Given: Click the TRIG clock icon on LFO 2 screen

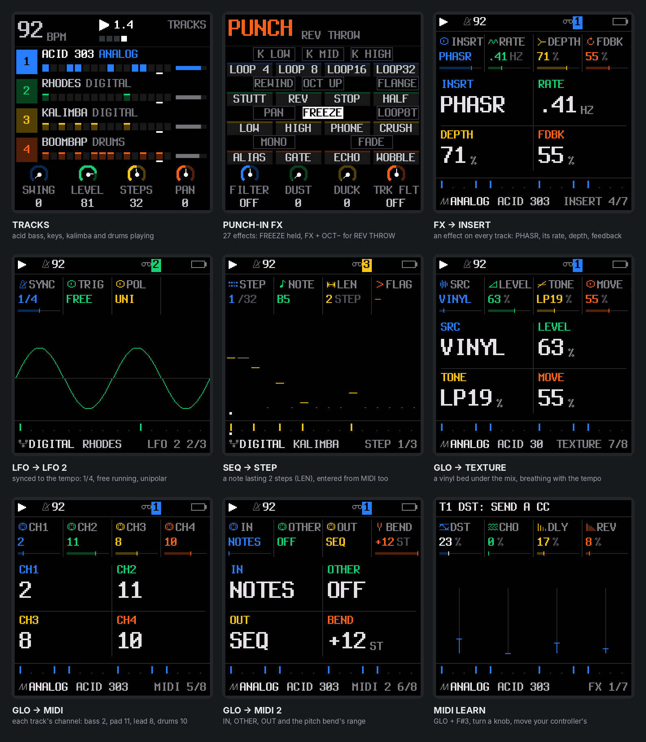Looking at the screenshot, I should pos(72,284).
